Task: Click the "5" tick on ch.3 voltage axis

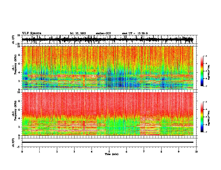Action: [x=20, y=138]
